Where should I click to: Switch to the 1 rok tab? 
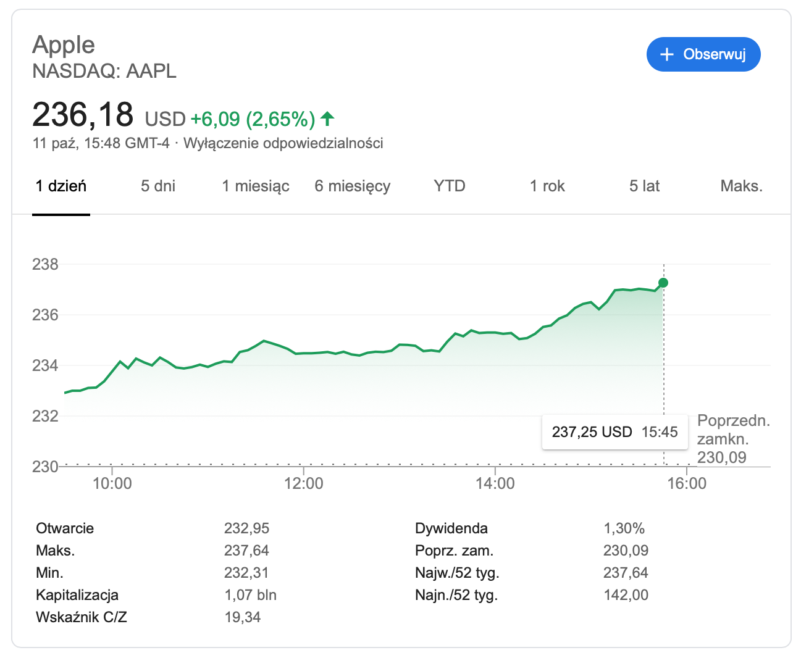pos(547,186)
